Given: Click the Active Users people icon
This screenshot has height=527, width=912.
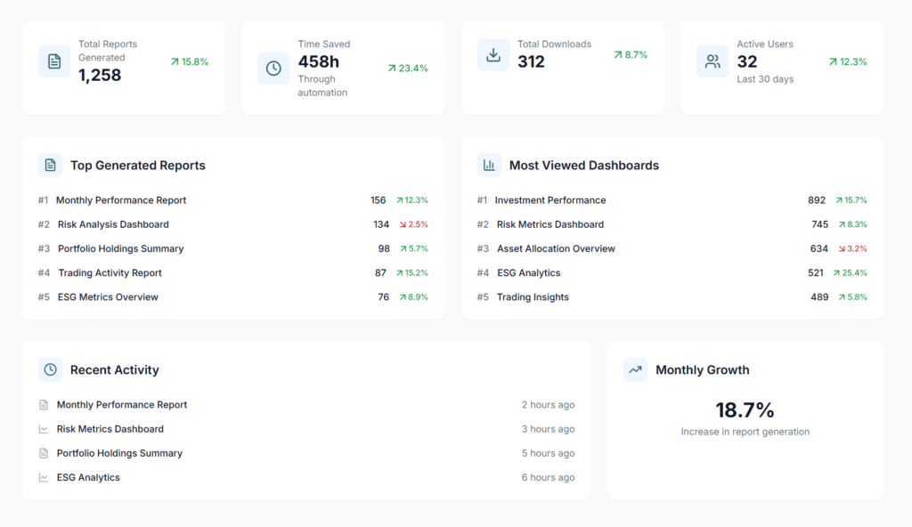Looking at the screenshot, I should coord(712,61).
